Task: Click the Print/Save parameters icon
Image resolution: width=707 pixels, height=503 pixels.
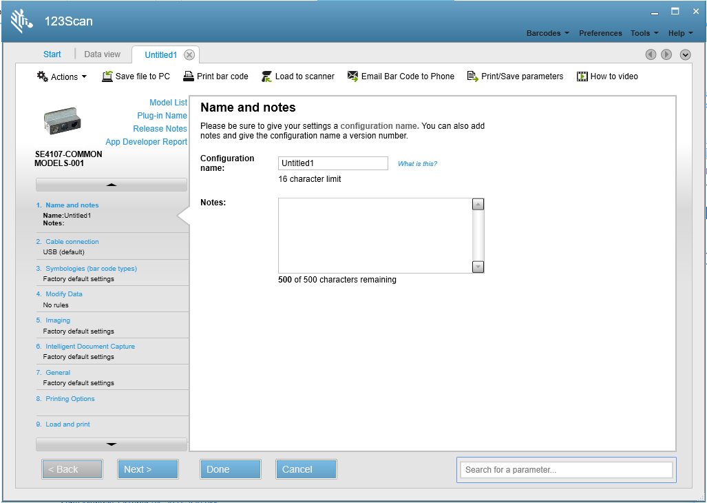Action: 472,76
